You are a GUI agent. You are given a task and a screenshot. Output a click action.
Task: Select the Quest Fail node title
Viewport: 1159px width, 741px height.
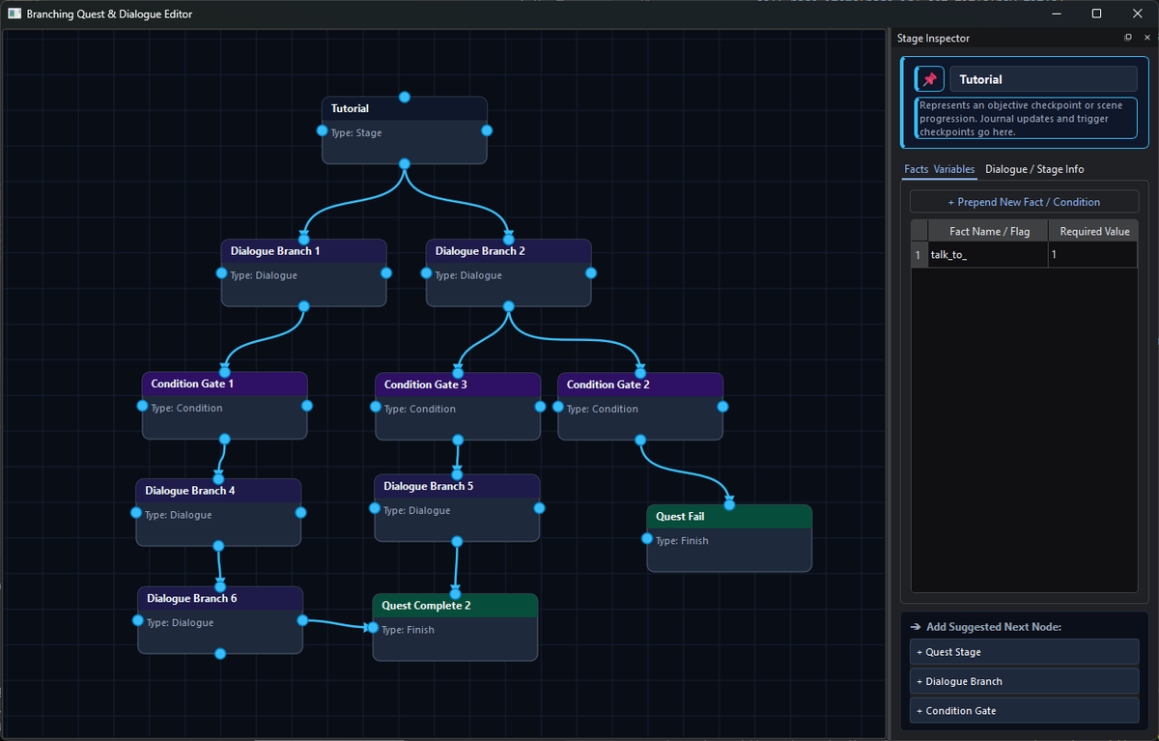click(x=680, y=517)
